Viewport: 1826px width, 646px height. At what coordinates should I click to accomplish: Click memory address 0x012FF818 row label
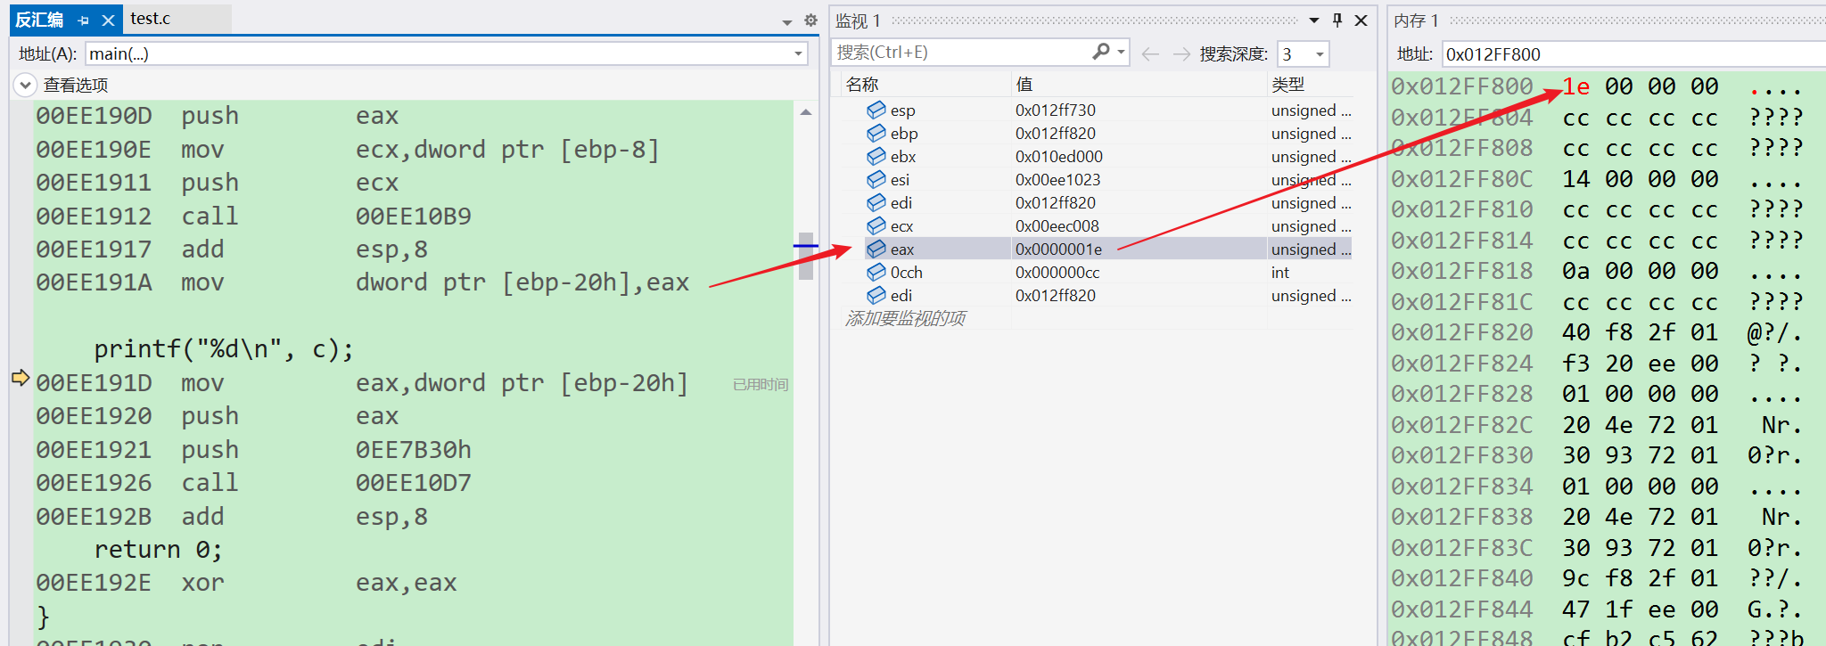point(1462,271)
